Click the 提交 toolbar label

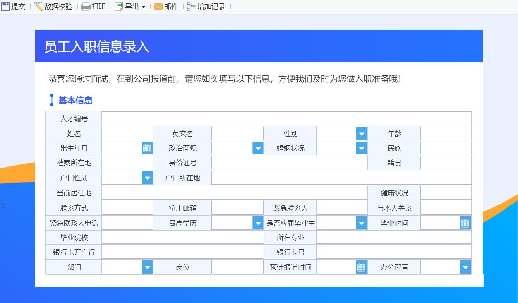click(18, 7)
